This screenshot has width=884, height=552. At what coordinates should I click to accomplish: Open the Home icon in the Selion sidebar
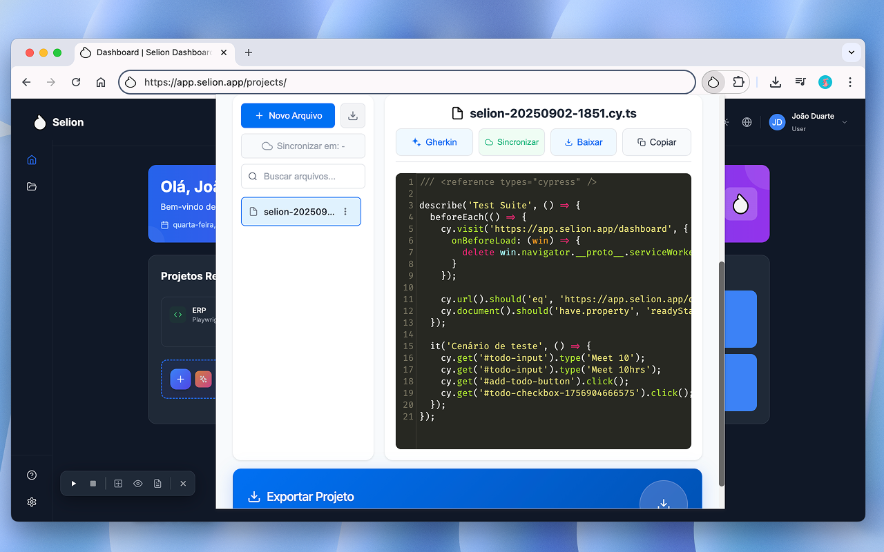(x=31, y=160)
